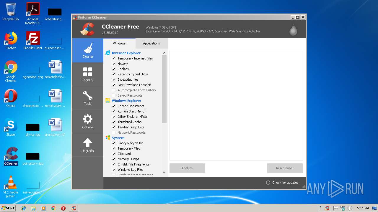This screenshot has height=212, width=378.
Task: Select VLC media player desktop shortcut
Action: (x=11, y=187)
